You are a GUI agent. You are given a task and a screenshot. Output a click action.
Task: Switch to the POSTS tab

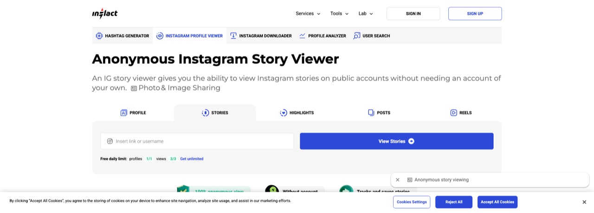tap(379, 113)
